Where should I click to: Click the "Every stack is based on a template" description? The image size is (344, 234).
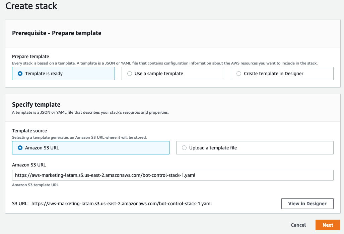pos(164,63)
